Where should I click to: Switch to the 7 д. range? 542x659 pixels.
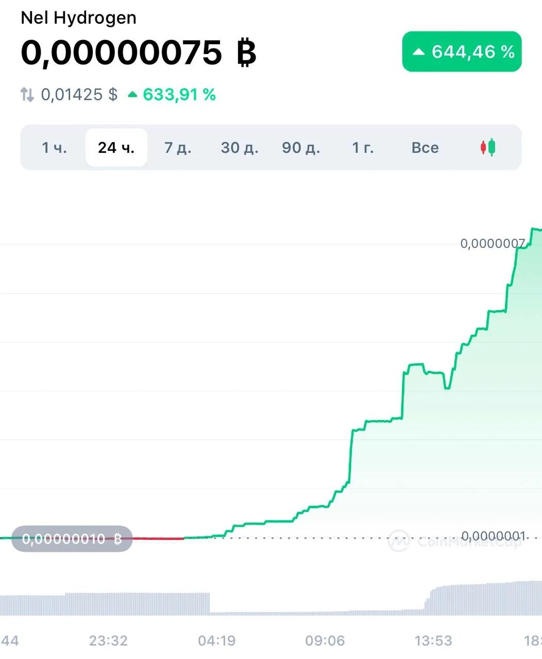click(178, 148)
